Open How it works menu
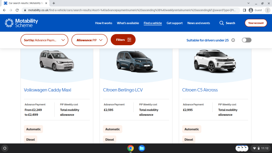Screen dimensions: 272x153 (x=104, y=23)
